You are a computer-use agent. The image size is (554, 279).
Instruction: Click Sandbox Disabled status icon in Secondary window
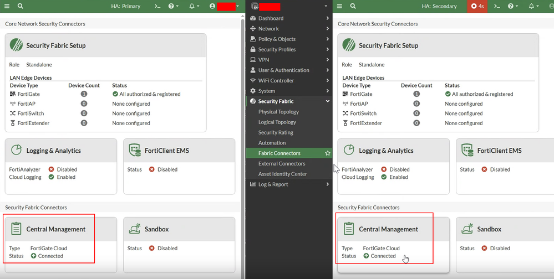[x=484, y=249]
